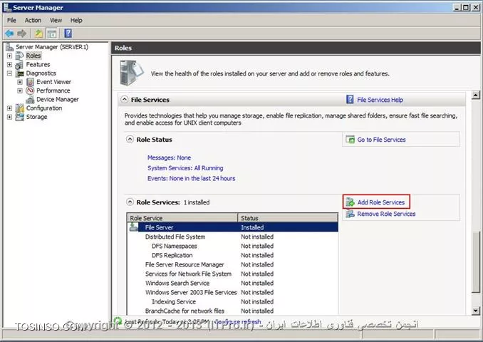483x342 pixels.
Task: Select Services for Network File System row
Action: 233,274
